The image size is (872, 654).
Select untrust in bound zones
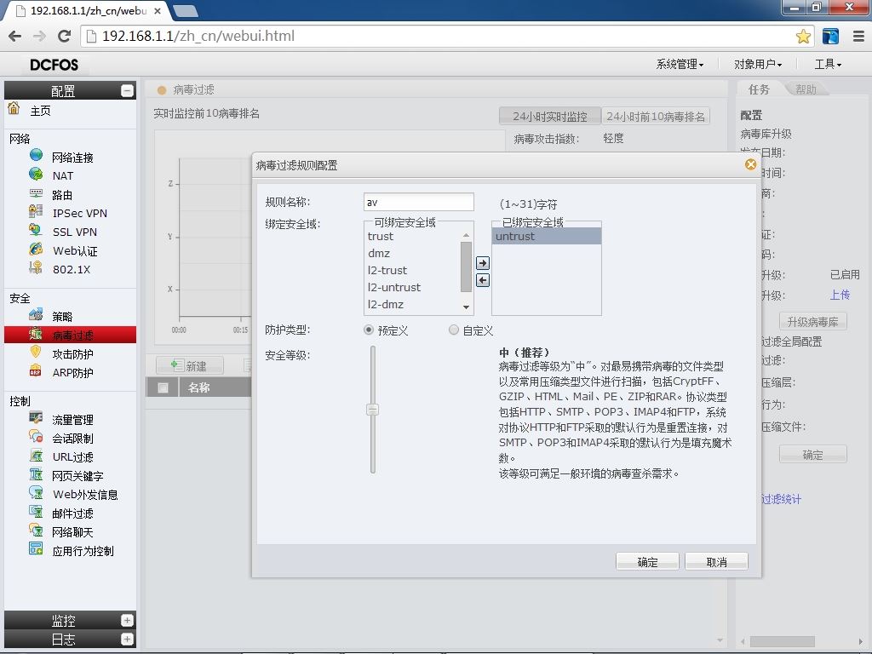[x=547, y=236]
